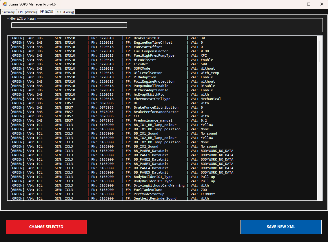
Task: Select the BrakeLimitPTO parameter row
Action: coord(116,38)
